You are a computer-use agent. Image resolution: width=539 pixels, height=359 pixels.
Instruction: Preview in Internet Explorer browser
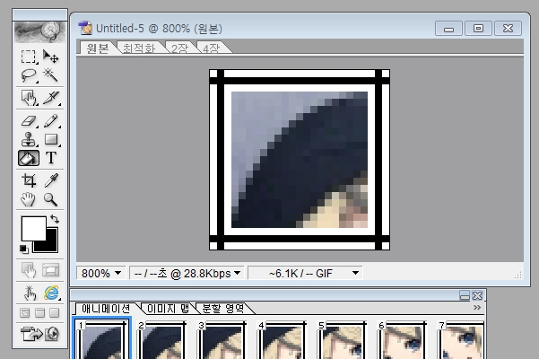coord(51,293)
